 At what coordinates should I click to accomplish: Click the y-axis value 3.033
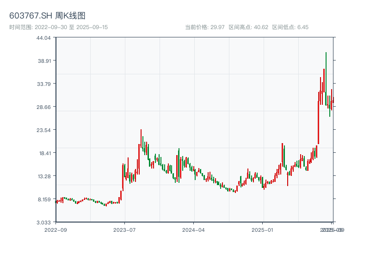(43, 223)
